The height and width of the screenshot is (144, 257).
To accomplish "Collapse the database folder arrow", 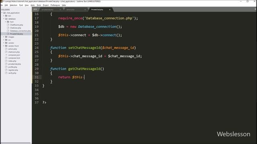I will click(4, 19).
